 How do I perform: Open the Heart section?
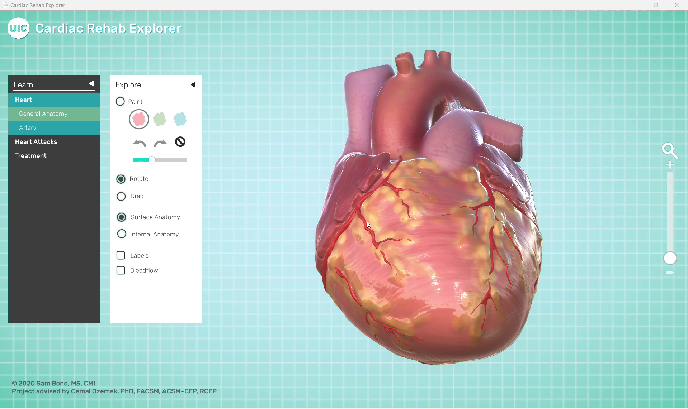pyautogui.click(x=54, y=100)
